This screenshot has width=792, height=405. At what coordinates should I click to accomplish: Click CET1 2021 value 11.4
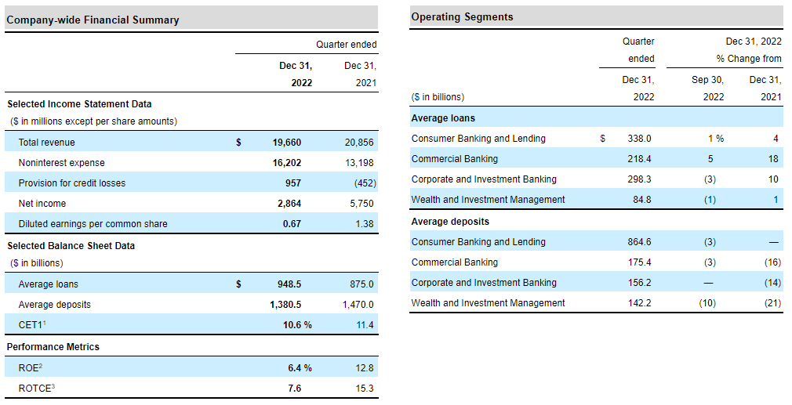click(365, 325)
